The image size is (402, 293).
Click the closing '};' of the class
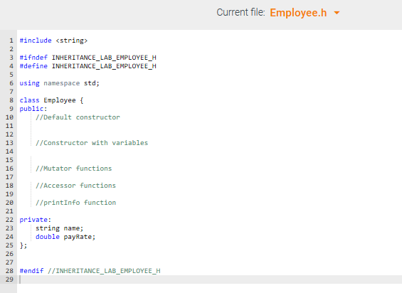pos(23,245)
